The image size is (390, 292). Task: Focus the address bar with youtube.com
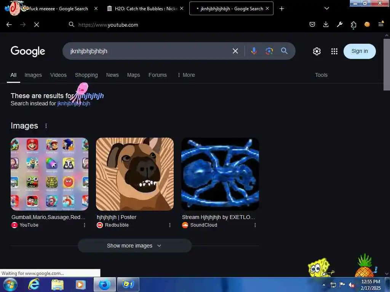184,25
